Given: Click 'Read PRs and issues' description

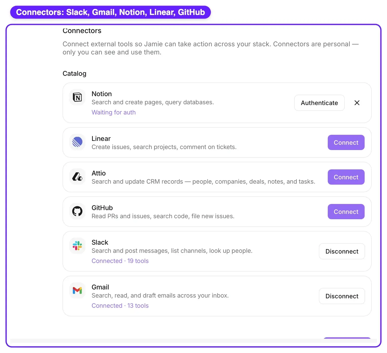Looking at the screenshot, I should (x=163, y=216).
